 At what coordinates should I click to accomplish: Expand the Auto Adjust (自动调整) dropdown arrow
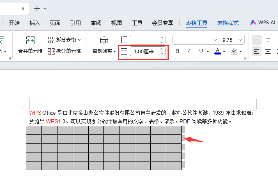(x=115, y=52)
